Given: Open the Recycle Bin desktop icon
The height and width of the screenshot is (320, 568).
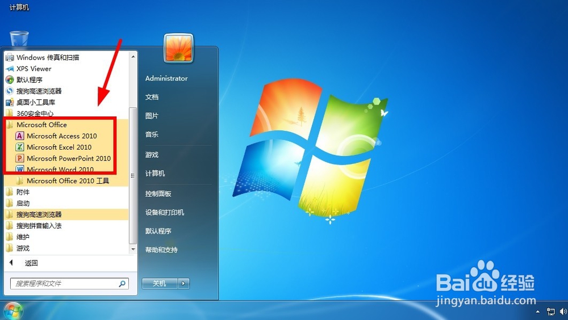Looking at the screenshot, I should [19, 39].
